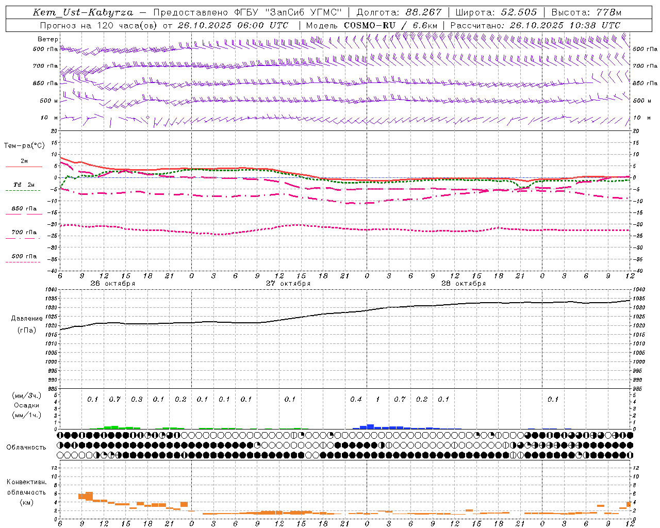Click the Облачность cloudiness row label
The image size is (660, 528).
point(26,448)
